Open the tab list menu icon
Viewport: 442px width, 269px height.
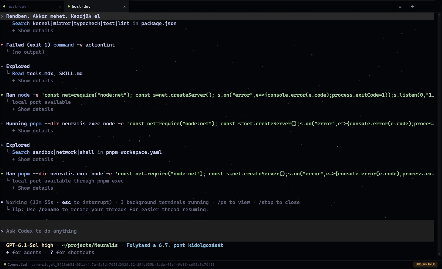click(x=400, y=7)
